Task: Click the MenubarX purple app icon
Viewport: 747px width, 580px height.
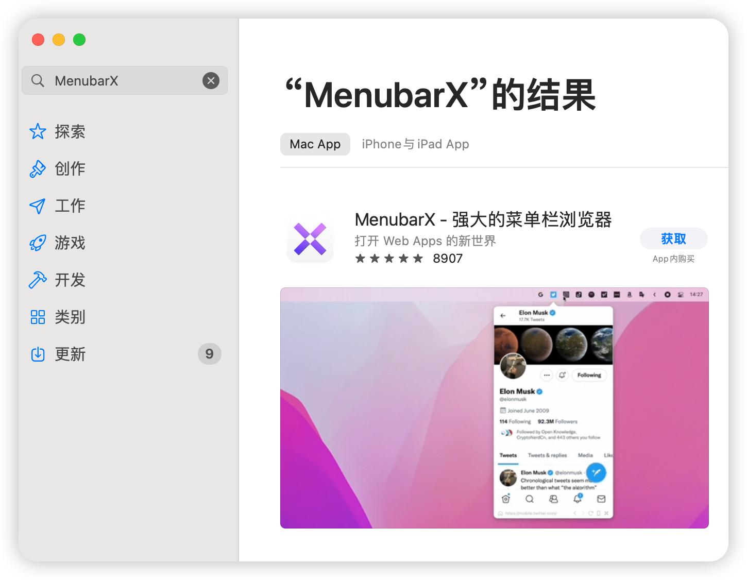Action: click(310, 238)
